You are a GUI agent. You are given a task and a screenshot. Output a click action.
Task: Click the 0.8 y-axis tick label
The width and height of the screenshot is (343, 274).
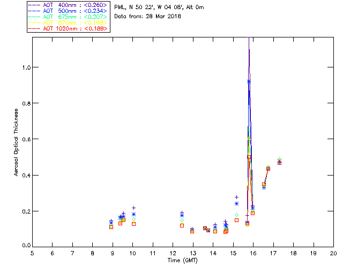26,103
